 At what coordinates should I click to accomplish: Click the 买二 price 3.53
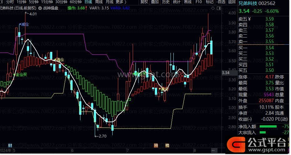click(x=269, y=53)
